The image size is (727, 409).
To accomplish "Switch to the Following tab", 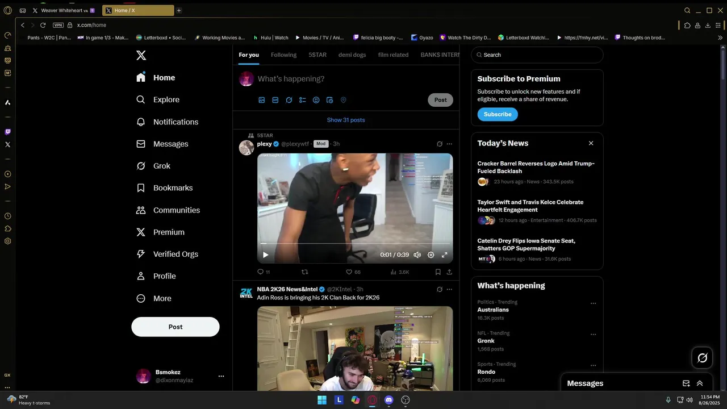I will (283, 55).
